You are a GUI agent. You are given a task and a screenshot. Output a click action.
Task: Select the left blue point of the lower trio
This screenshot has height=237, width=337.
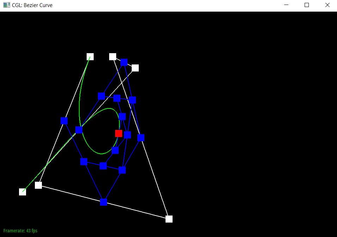(84, 162)
